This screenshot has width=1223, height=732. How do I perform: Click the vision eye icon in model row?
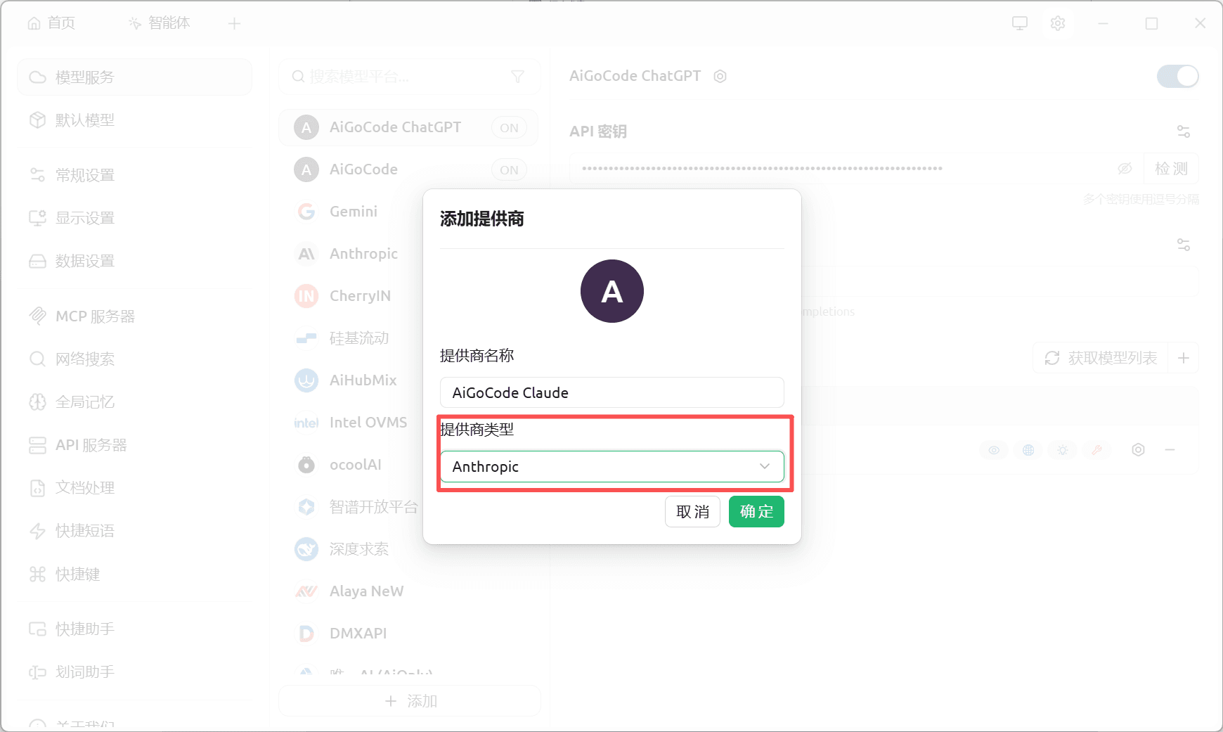tap(994, 450)
